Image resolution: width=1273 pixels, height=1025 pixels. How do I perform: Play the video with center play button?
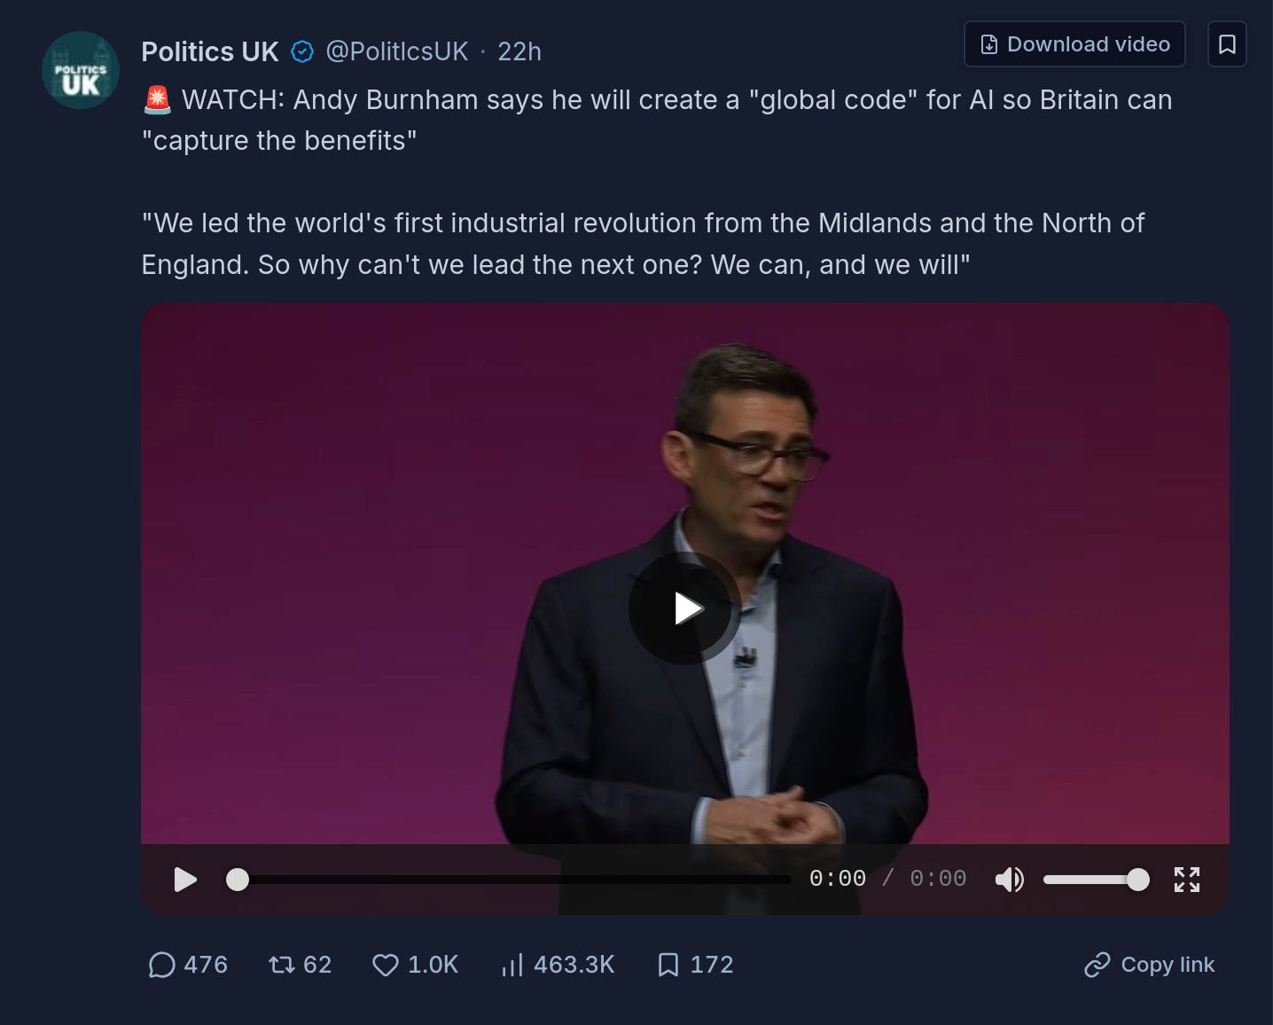[x=685, y=608]
